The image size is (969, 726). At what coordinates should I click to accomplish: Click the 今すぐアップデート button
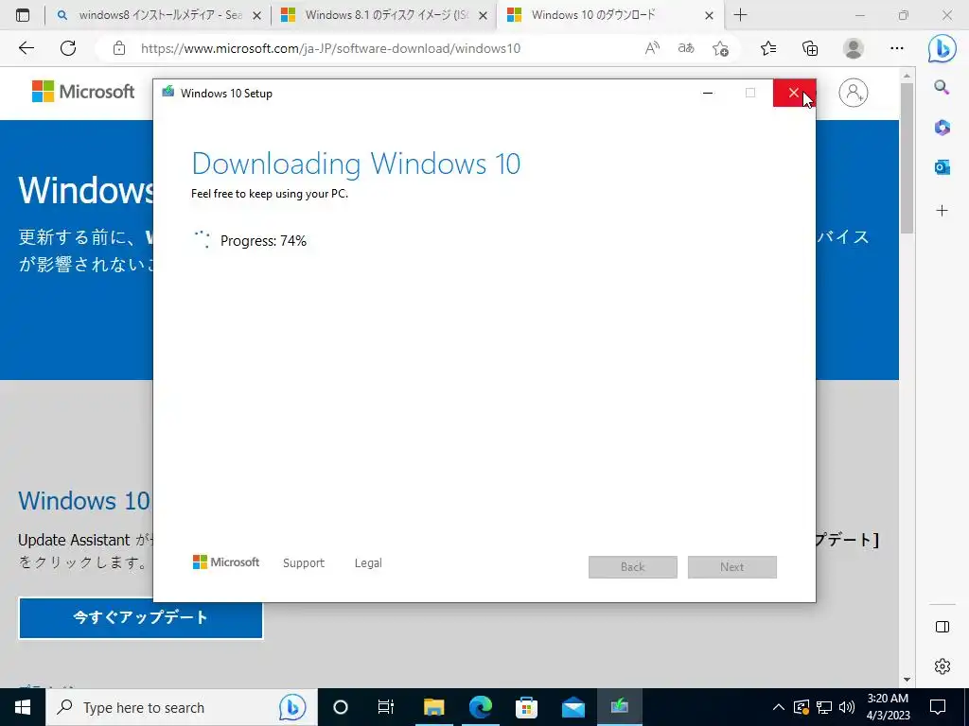point(141,618)
